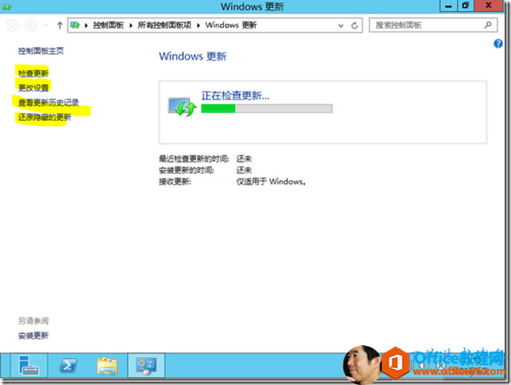Click 接收更新 label
Screen dimensions: 511x385
coord(175,181)
